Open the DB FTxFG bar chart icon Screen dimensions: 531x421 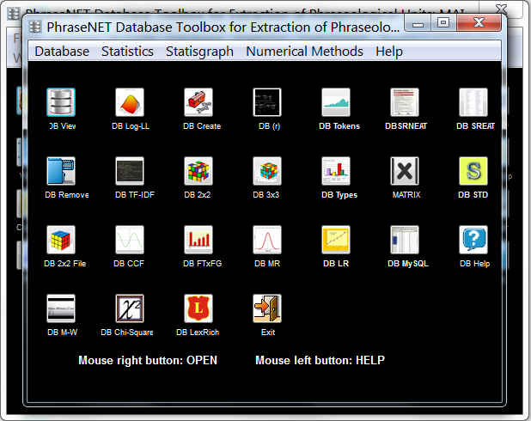point(198,240)
